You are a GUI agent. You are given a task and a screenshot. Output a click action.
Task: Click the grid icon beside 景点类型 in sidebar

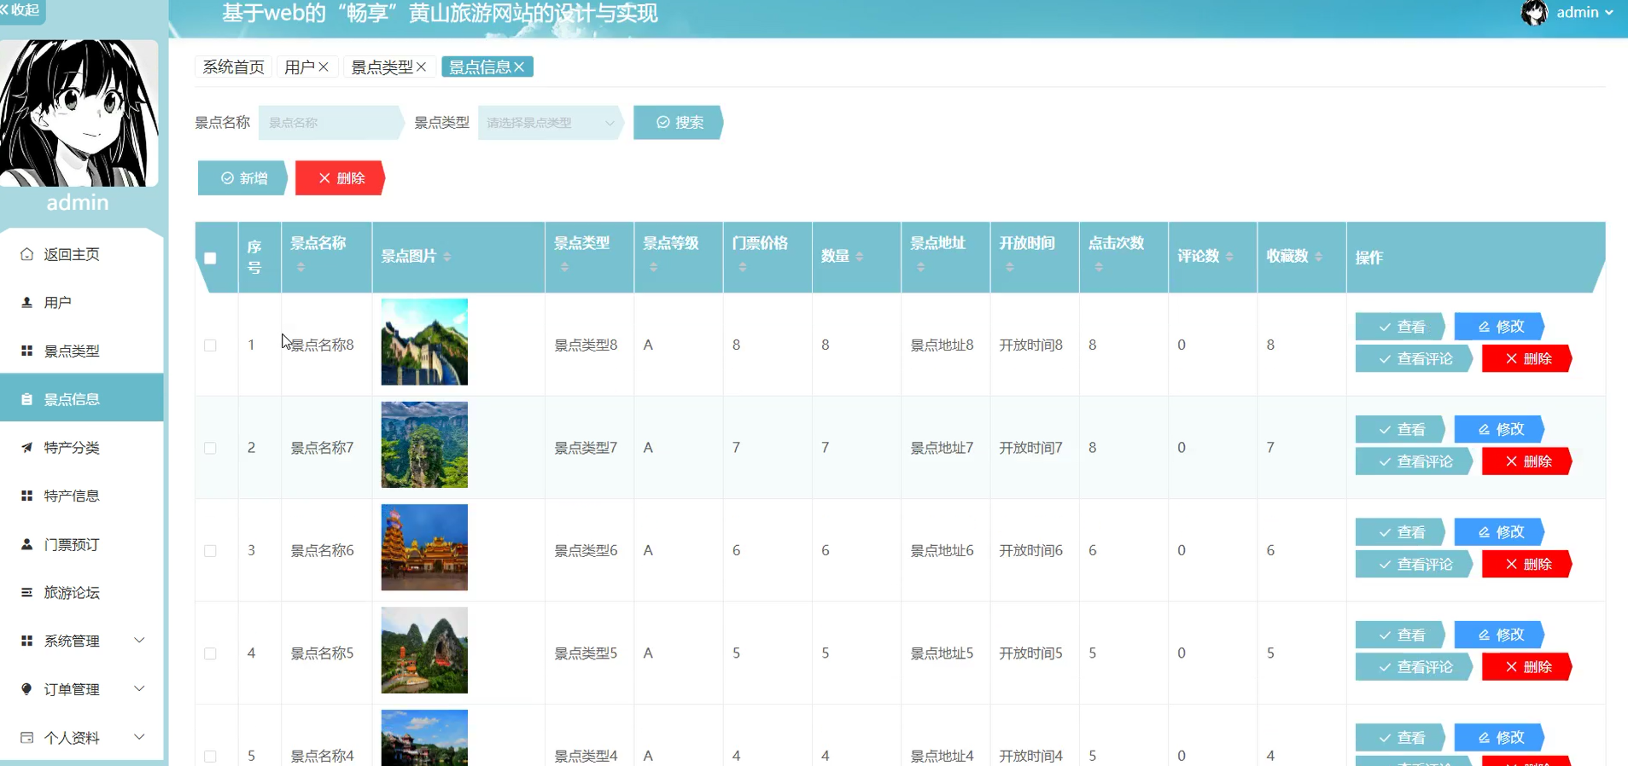coord(26,351)
